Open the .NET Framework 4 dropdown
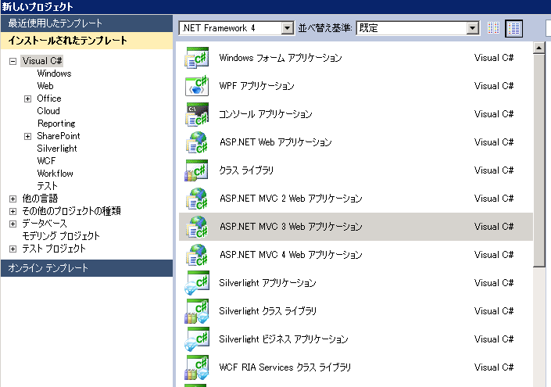This screenshot has width=551, height=387. (x=287, y=28)
